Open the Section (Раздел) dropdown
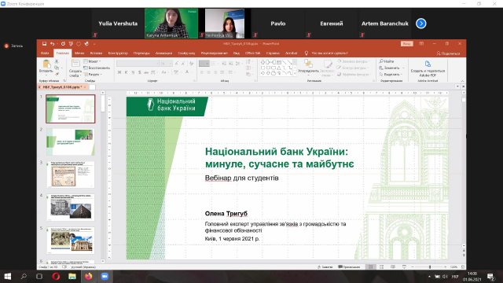This screenshot has height=283, width=503. tap(93, 74)
